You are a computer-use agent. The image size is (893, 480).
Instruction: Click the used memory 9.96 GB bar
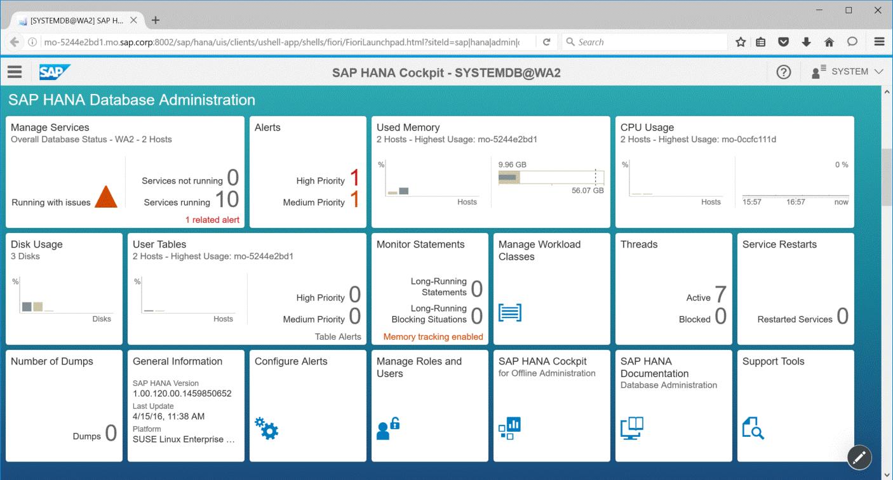pos(551,177)
